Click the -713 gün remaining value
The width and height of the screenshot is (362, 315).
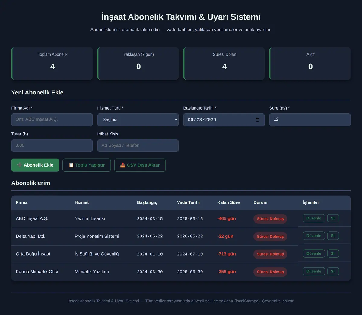227,254
